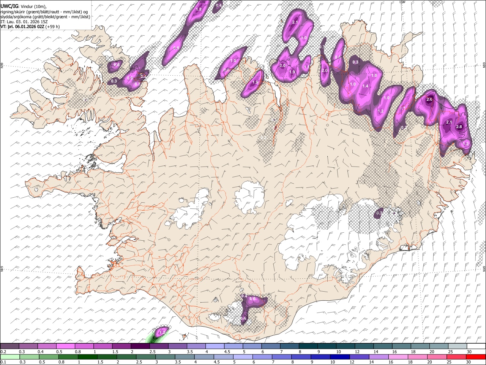Click the '30' label in the snow legend row
This screenshot has height=365, width=486.
pyautogui.click(x=469, y=352)
